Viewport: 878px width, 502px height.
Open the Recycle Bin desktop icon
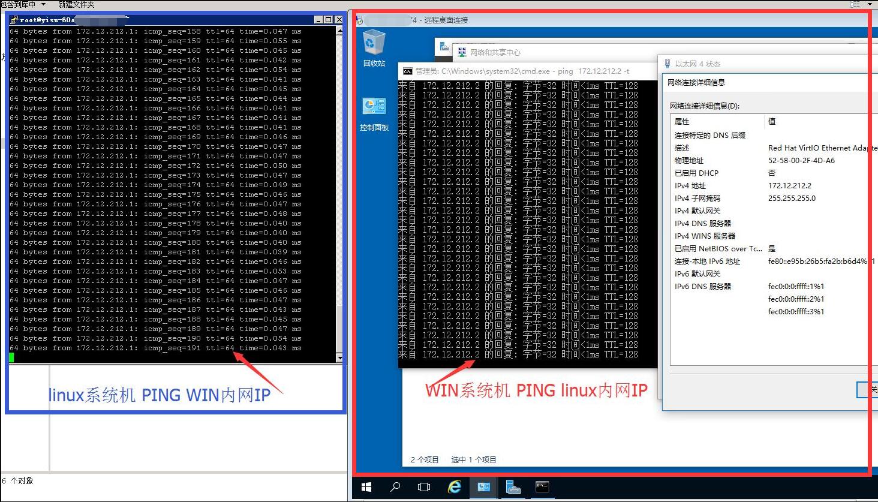374,48
